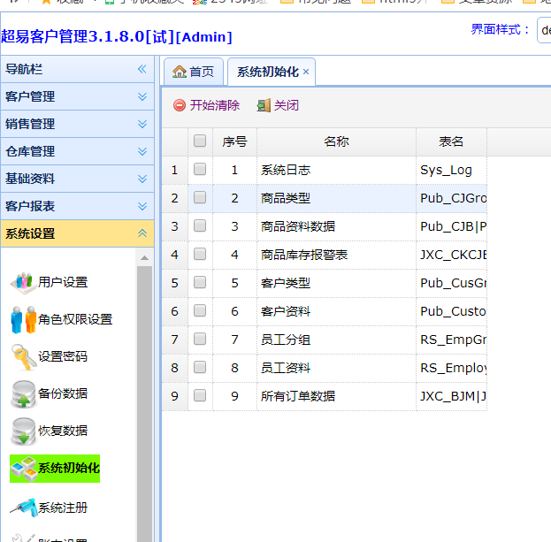The height and width of the screenshot is (542, 551).
Task: Open 系统注册 drill icon
Action: tap(24, 508)
